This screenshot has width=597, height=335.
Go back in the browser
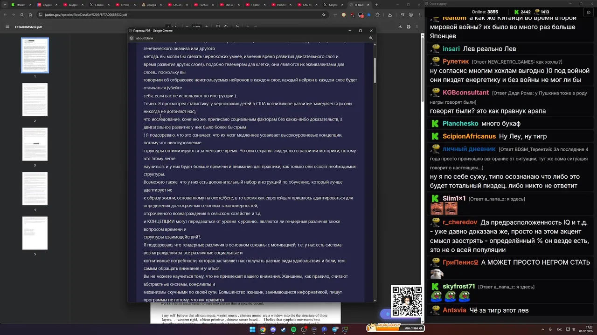coord(5,14)
